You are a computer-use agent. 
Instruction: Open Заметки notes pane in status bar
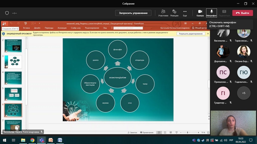[132, 132]
